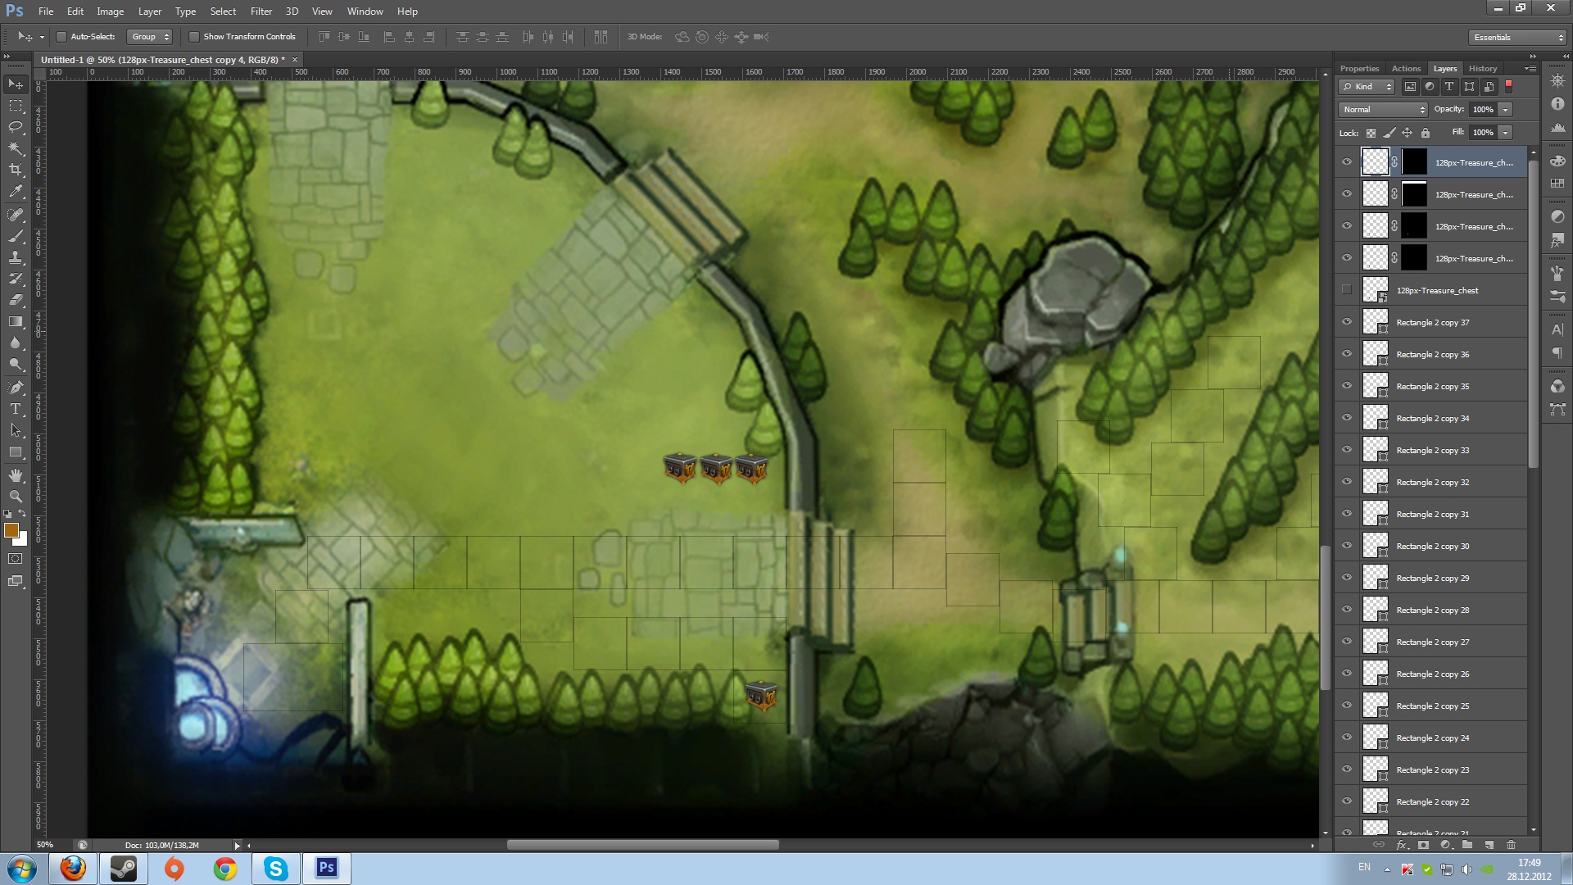Switch to the History tab
Viewport: 1573px width, 885px height.
1482,69
